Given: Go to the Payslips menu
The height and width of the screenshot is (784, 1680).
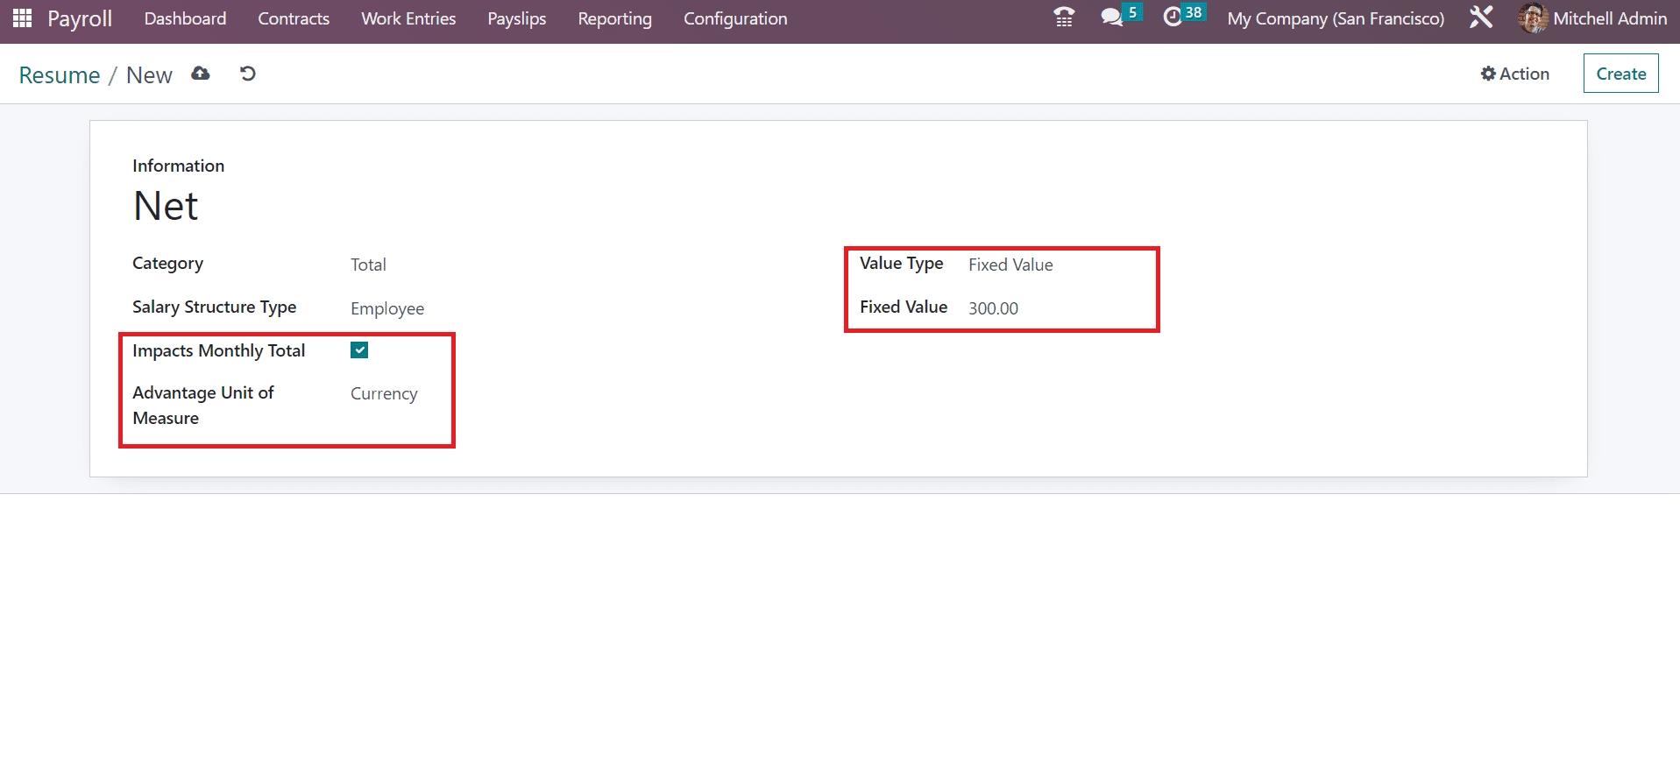Looking at the screenshot, I should coord(516,18).
